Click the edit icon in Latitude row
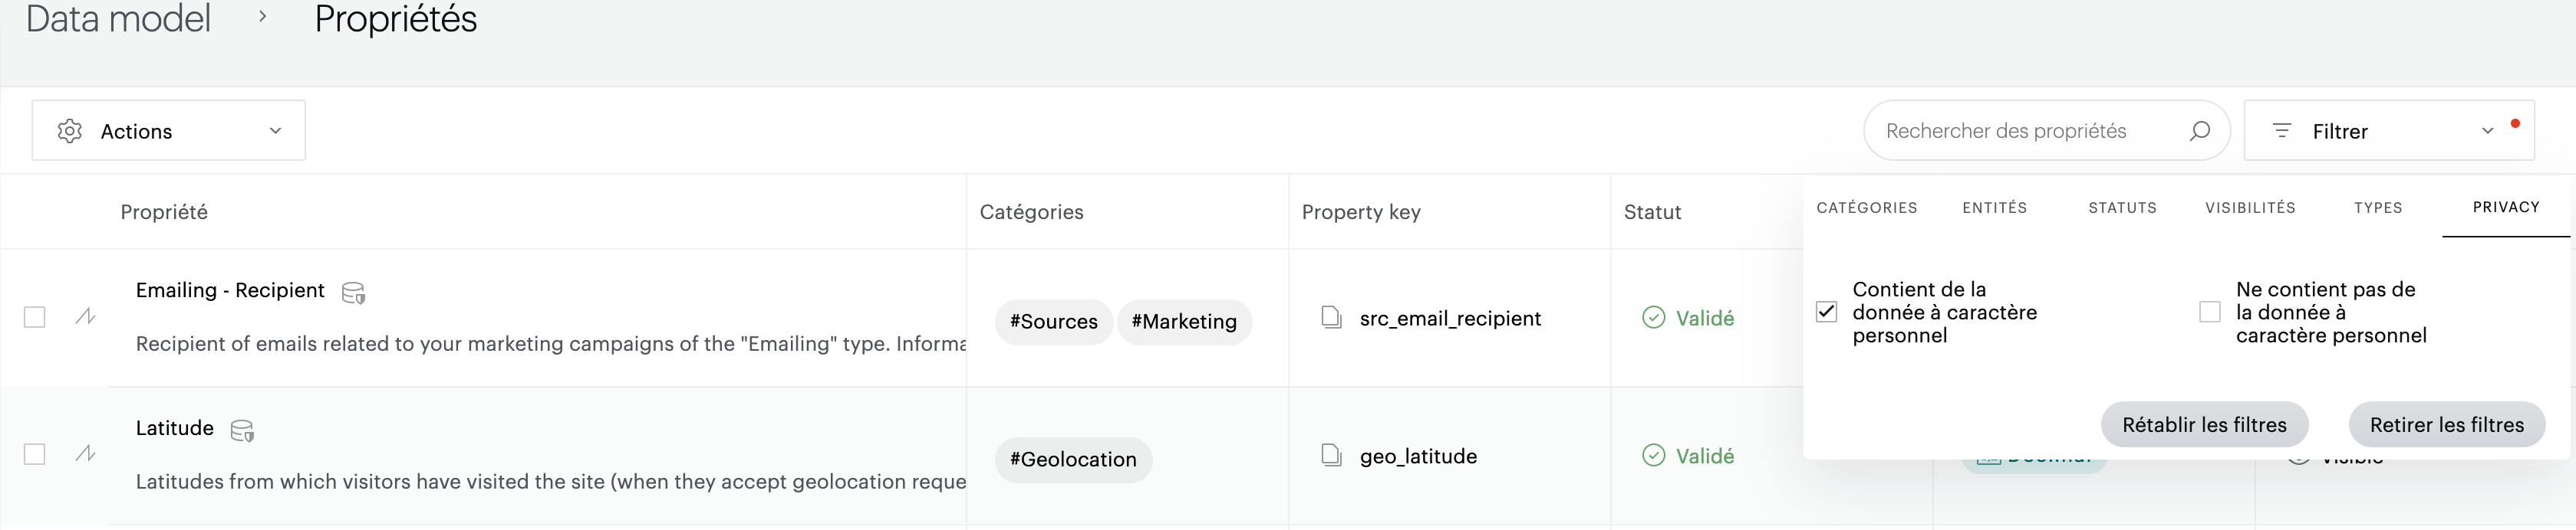 [85, 454]
